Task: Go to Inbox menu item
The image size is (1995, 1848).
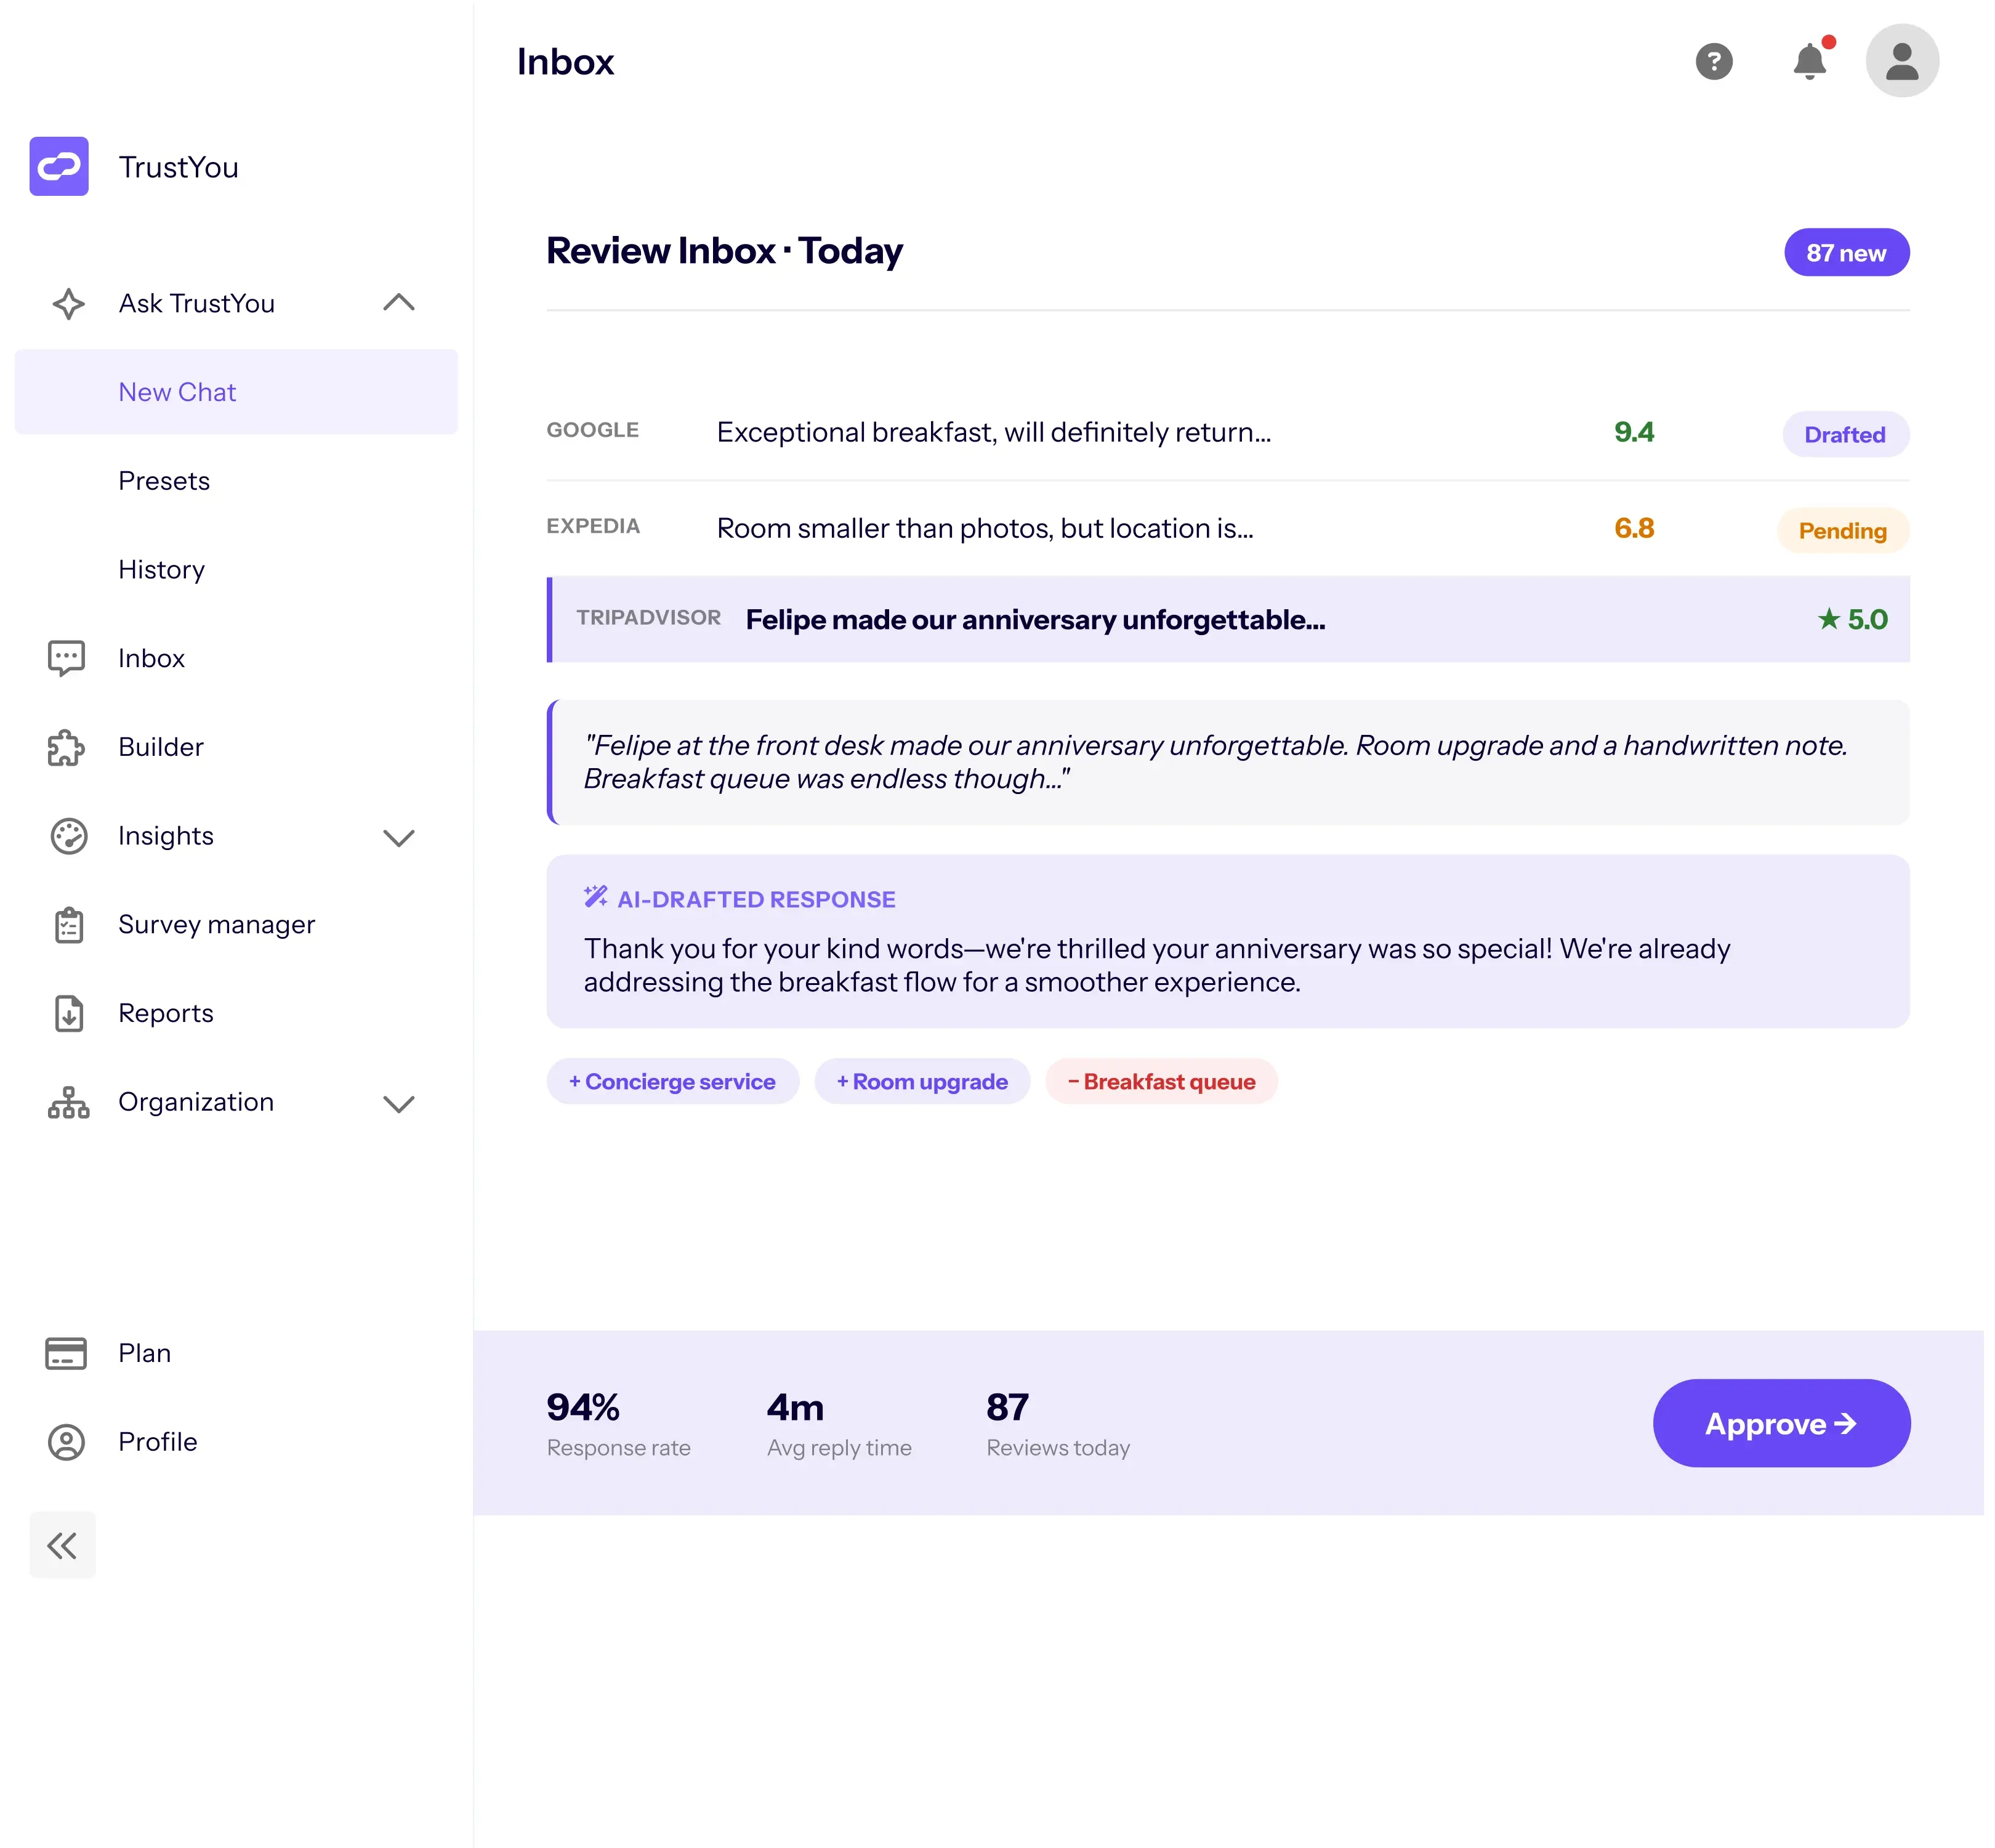Action: coord(151,658)
